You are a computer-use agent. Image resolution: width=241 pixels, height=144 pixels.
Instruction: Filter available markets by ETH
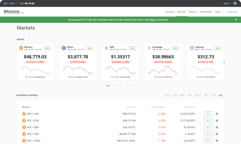tap(214, 95)
